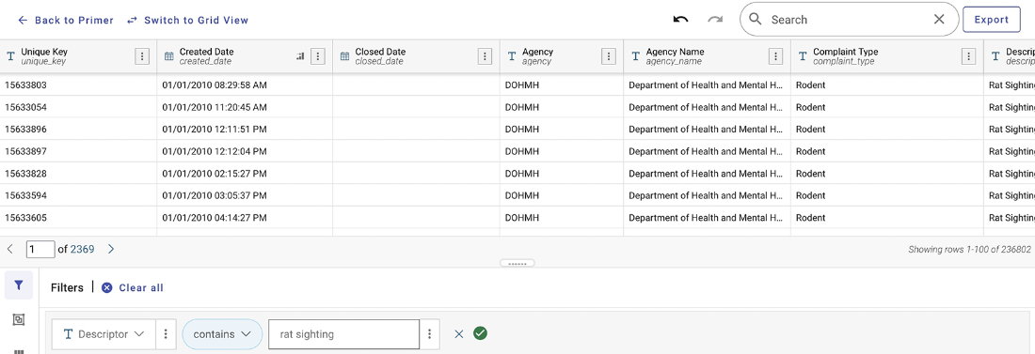This screenshot has height=354, width=1035.
Task: Clear the search box with X
Action: pyautogui.click(x=939, y=20)
